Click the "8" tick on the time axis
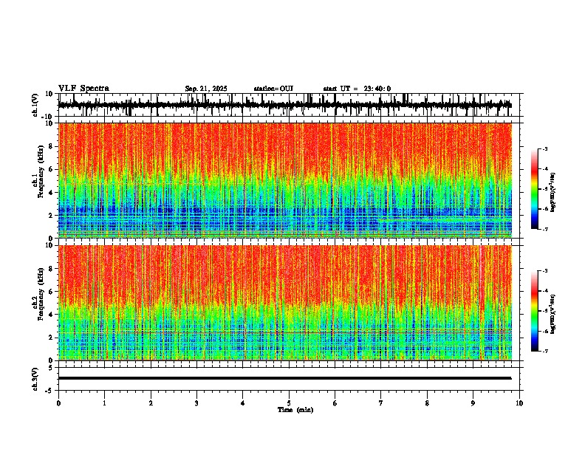 click(x=427, y=403)
